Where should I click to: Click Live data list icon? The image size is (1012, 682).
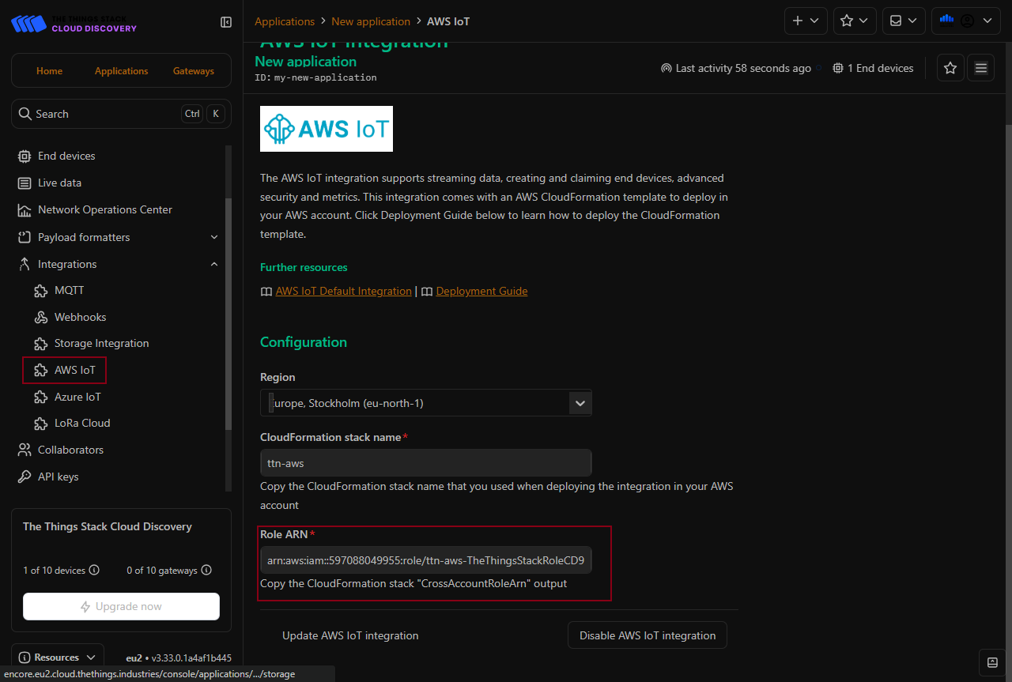[25, 183]
